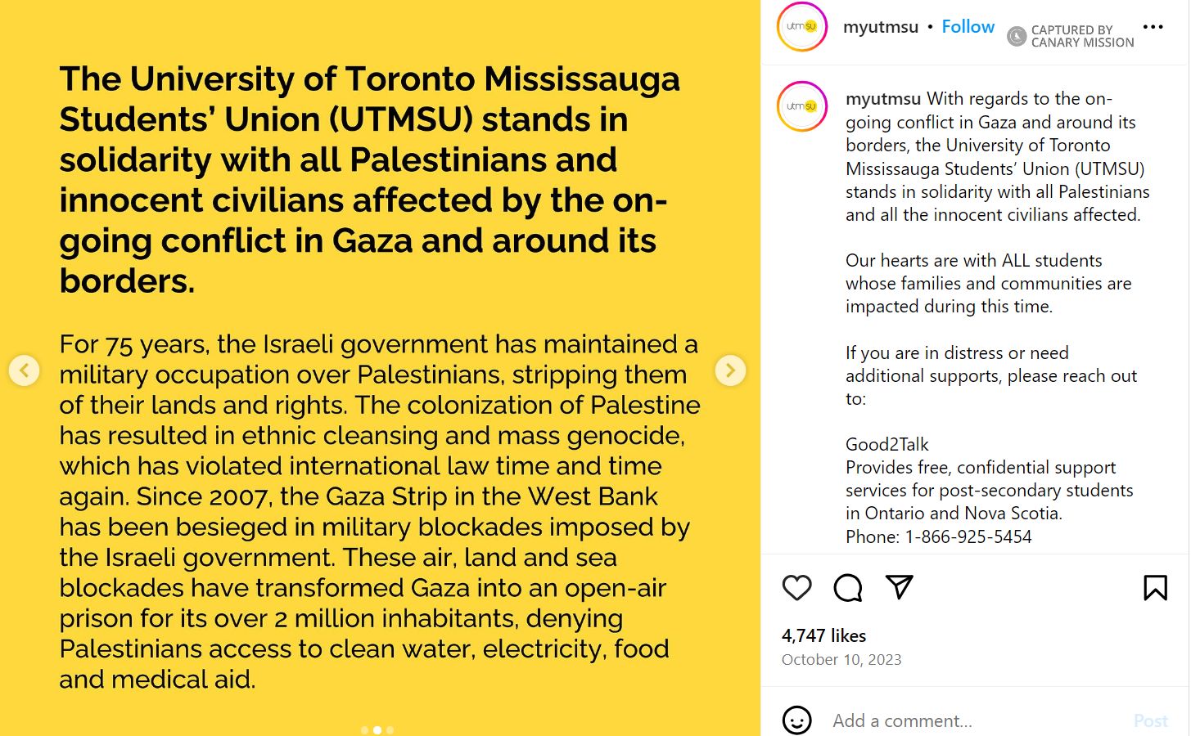Viewport: 1191px width, 736px height.
Task: Click the October 10, 2023 date
Action: (841, 660)
